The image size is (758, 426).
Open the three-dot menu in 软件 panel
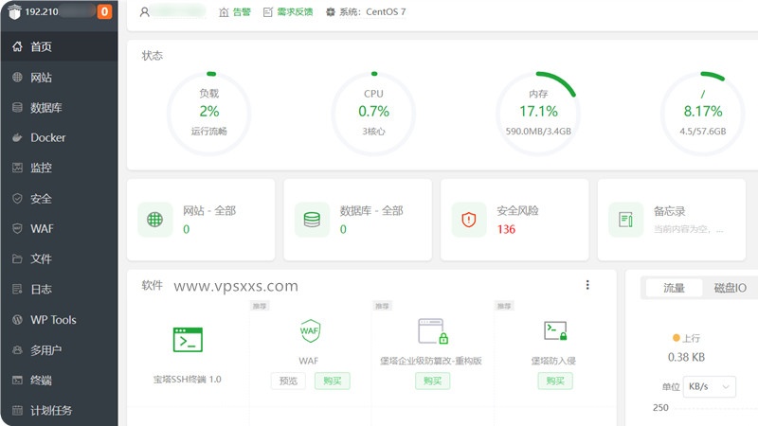point(587,285)
